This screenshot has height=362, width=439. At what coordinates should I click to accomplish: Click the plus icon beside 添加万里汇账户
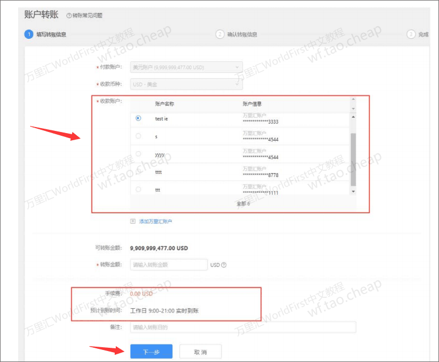[x=133, y=221]
